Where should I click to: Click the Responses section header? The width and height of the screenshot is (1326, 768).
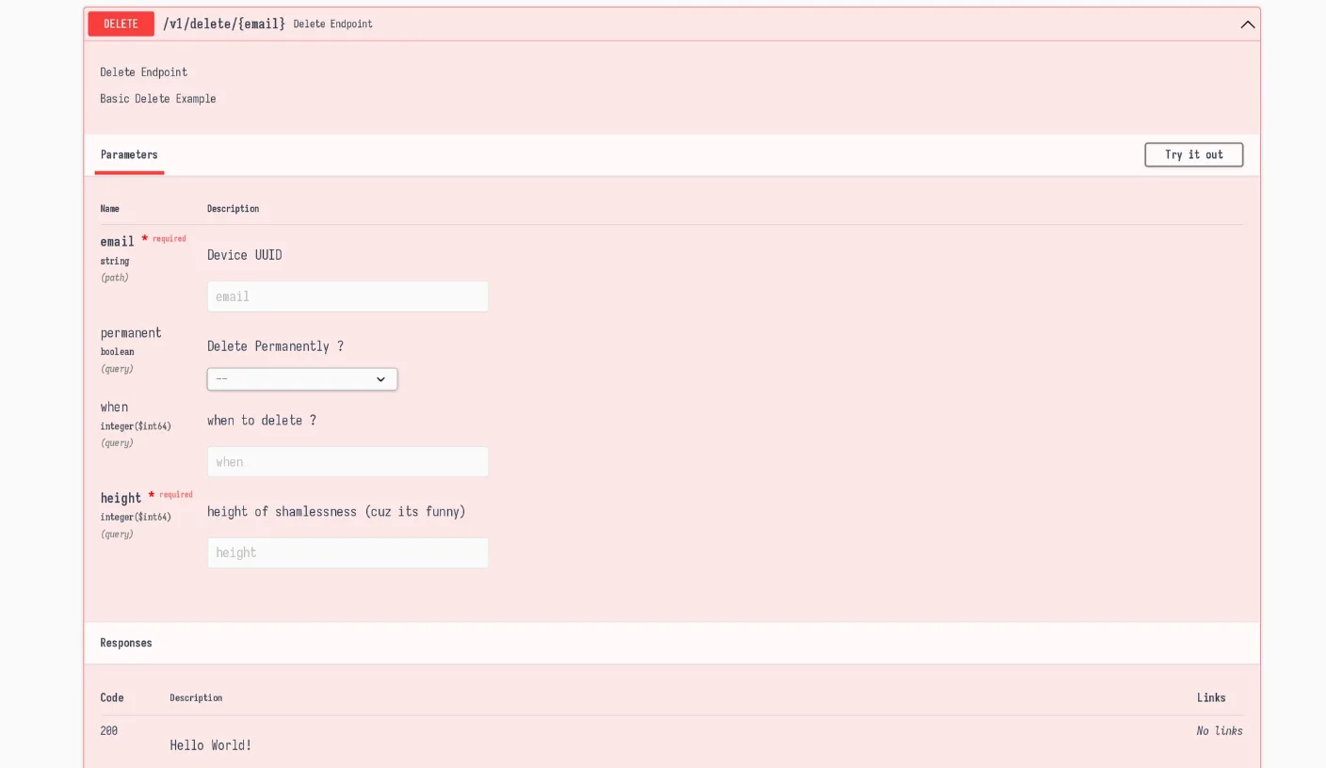pos(126,643)
